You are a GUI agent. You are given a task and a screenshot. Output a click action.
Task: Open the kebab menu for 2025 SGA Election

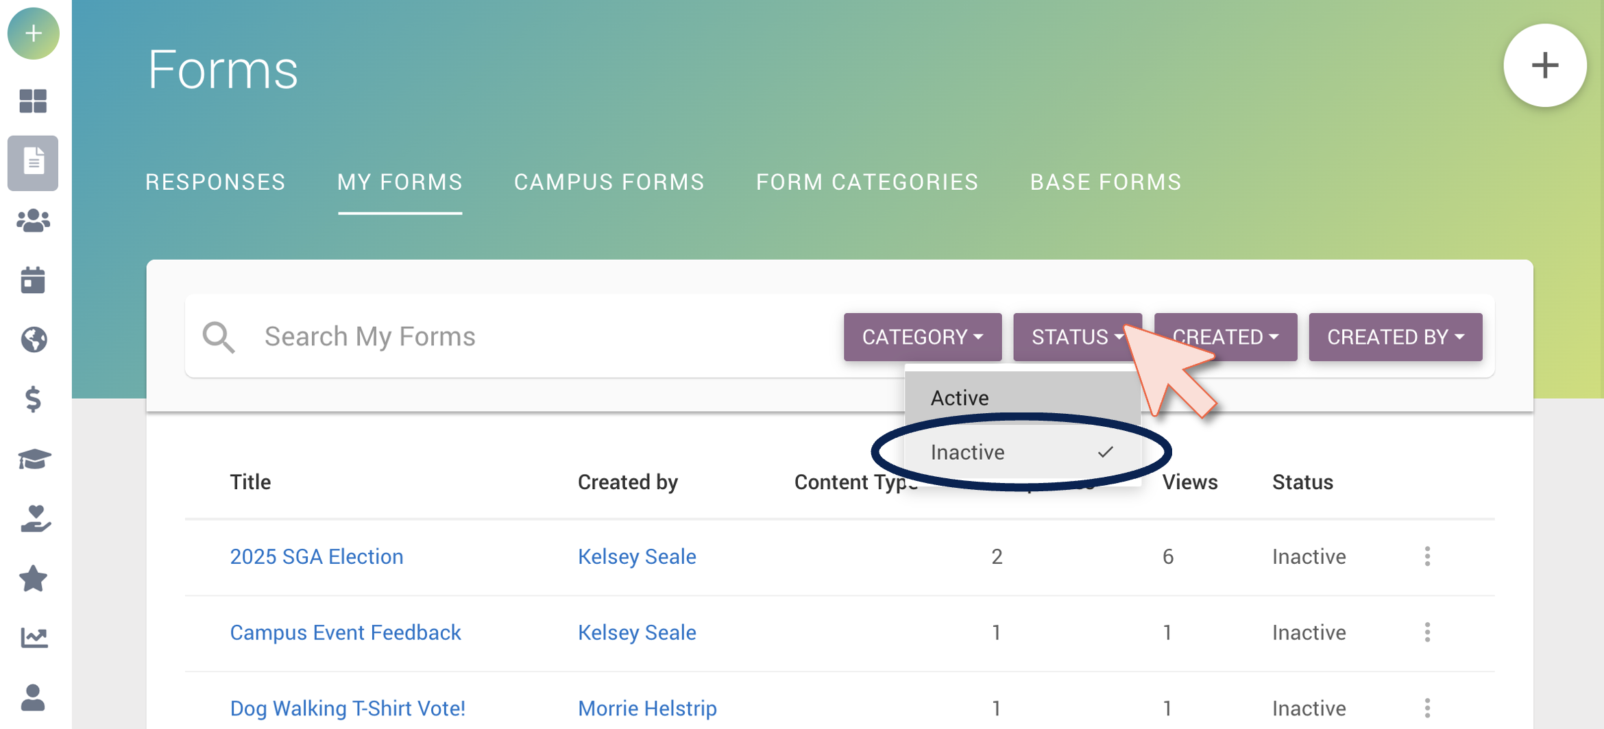[1428, 556]
